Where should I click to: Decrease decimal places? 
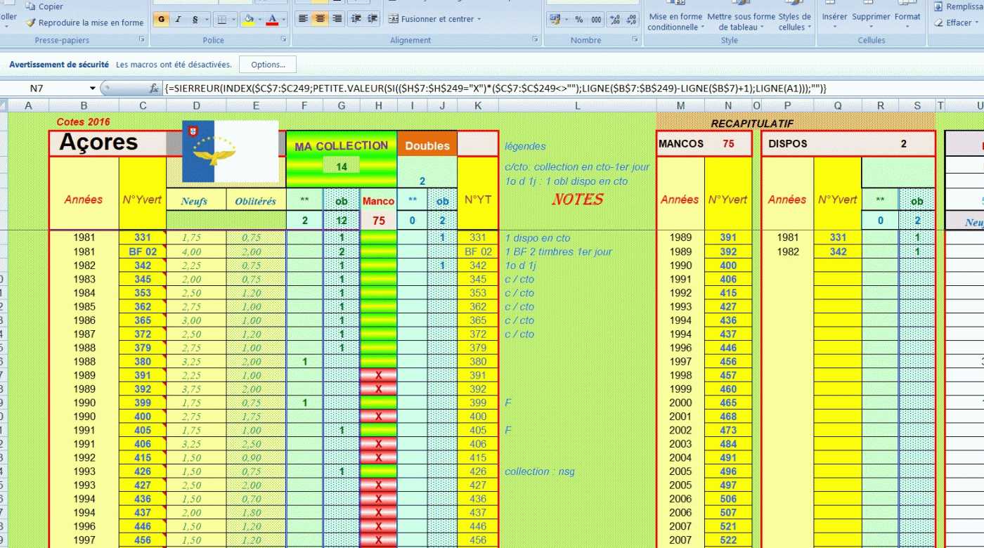click(630, 19)
